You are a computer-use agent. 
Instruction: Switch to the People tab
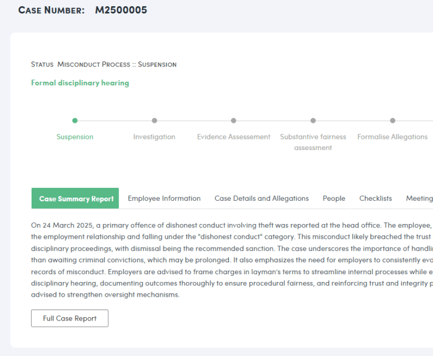pos(334,199)
